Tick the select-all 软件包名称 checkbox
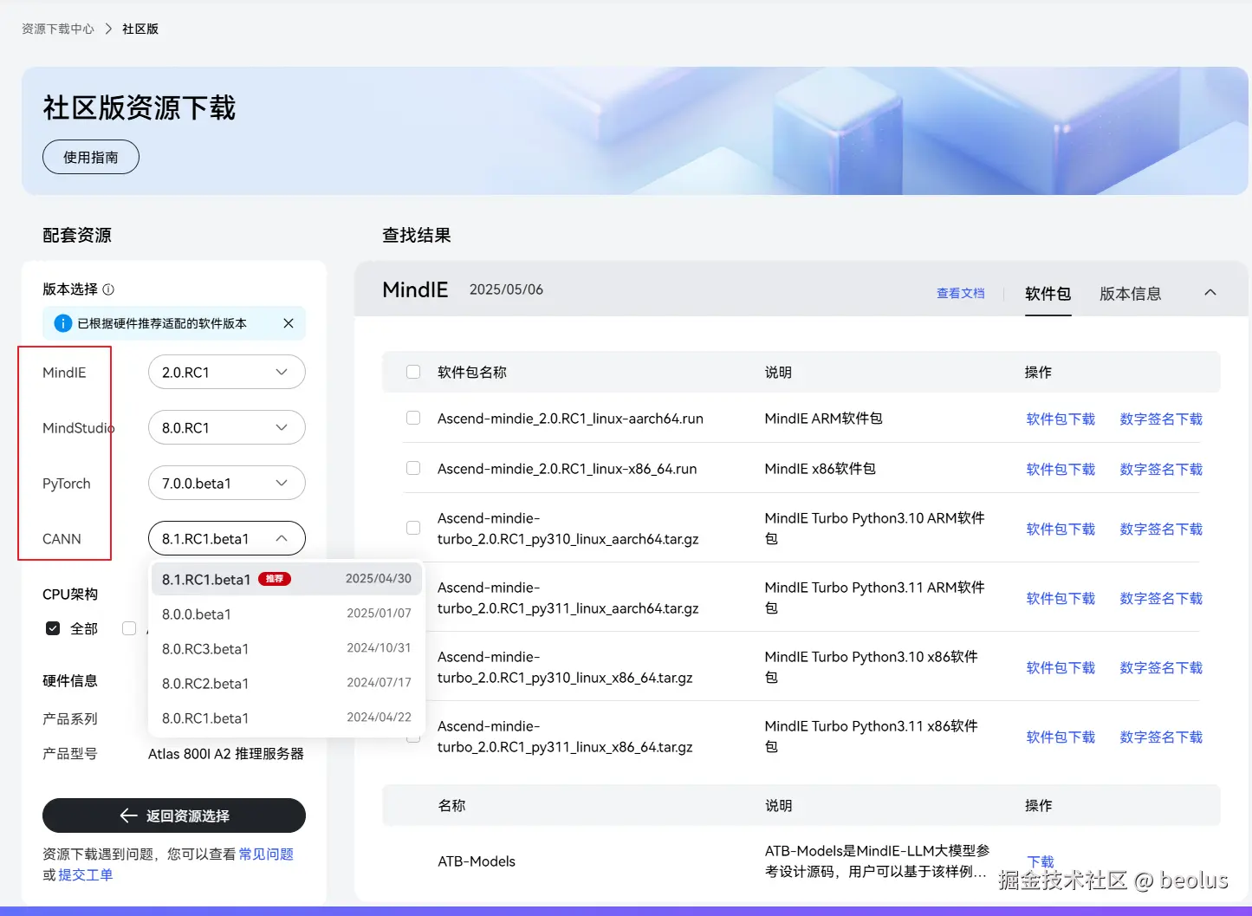1252x916 pixels. [413, 372]
